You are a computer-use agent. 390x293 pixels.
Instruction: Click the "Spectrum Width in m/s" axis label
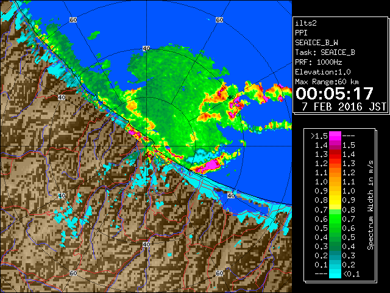pos(370,205)
